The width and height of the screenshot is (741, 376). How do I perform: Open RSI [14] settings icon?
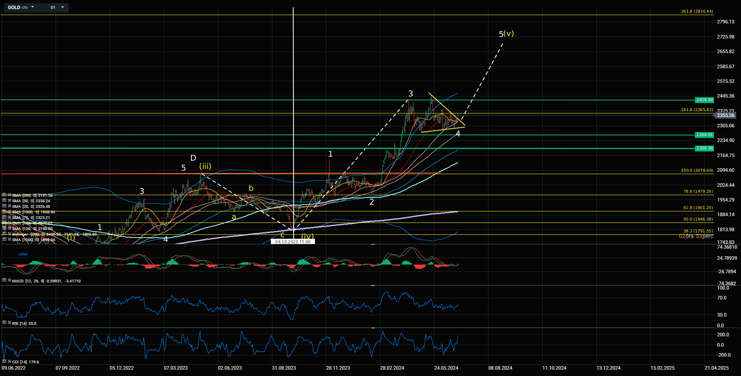4,323
